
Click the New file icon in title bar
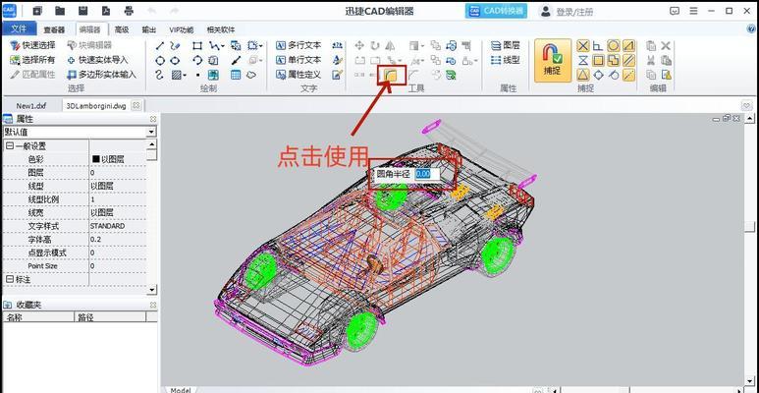pyautogui.click(x=37, y=11)
